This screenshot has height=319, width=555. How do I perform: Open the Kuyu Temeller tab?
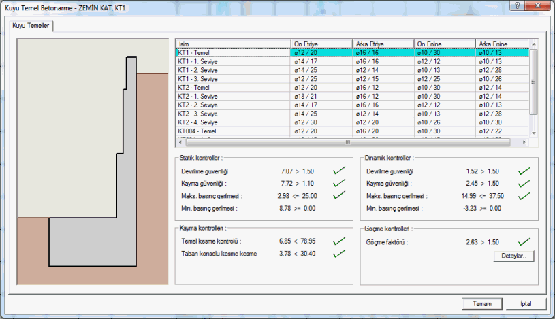[x=31, y=25]
